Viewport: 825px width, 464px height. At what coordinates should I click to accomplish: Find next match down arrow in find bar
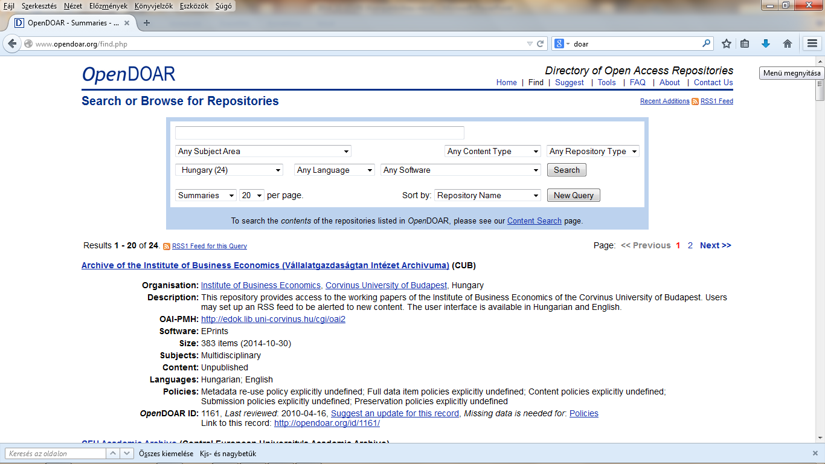(127, 453)
